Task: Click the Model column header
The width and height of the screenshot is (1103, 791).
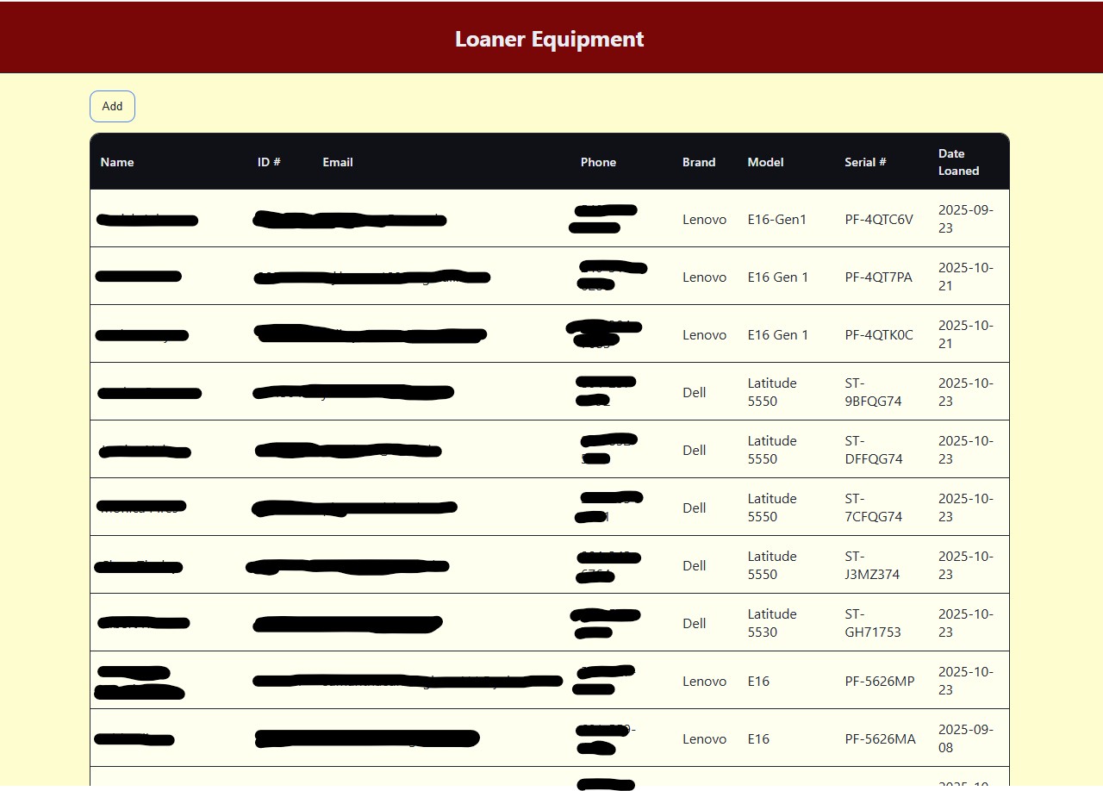Action: [765, 162]
